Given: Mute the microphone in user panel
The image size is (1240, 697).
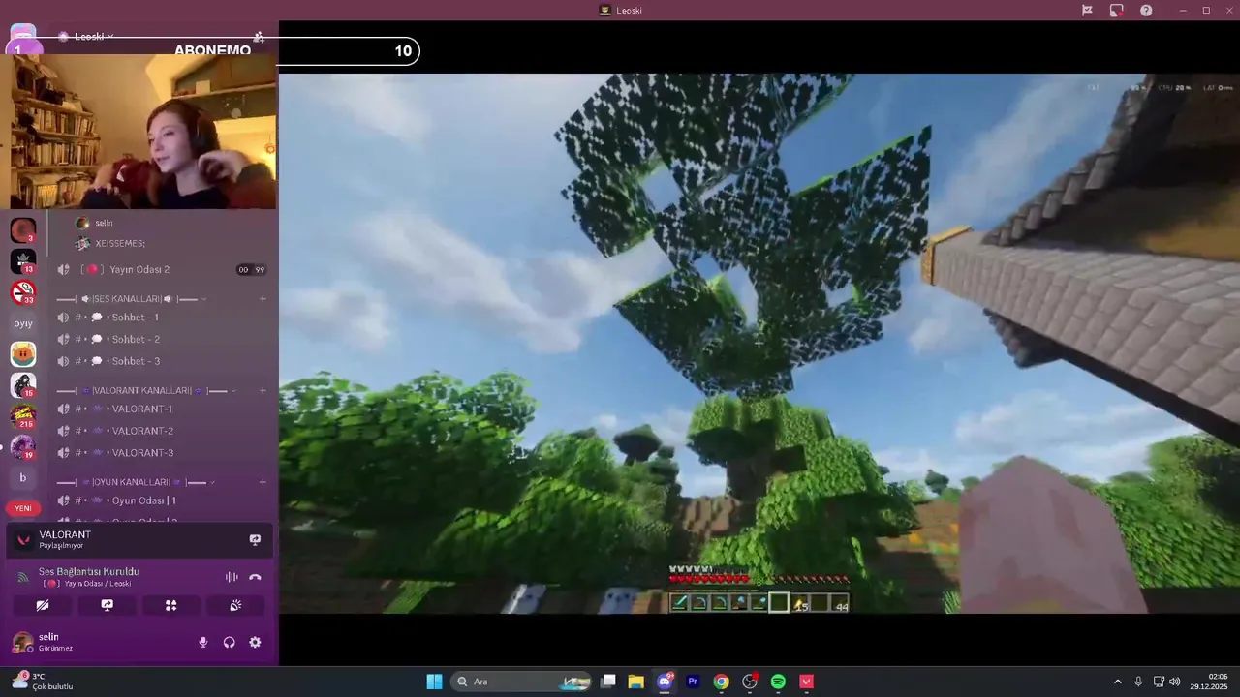Looking at the screenshot, I should 203,642.
